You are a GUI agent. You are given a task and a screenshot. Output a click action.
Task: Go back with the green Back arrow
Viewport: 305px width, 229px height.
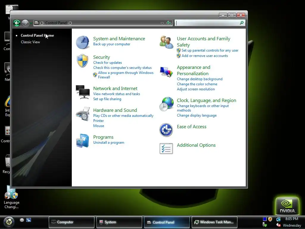pyautogui.click(x=17, y=23)
